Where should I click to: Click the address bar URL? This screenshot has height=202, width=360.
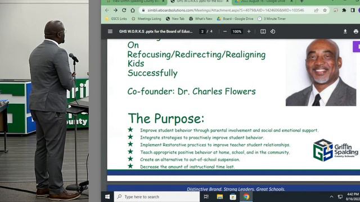click(226, 10)
